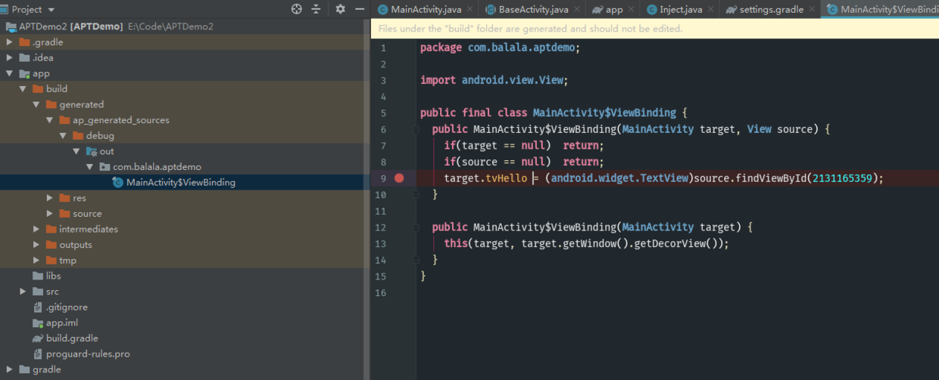Collapse the build folder arrow
Viewport: 939px width, 380px height.
point(23,88)
